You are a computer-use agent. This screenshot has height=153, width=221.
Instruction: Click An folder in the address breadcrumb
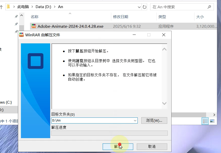[61, 7]
